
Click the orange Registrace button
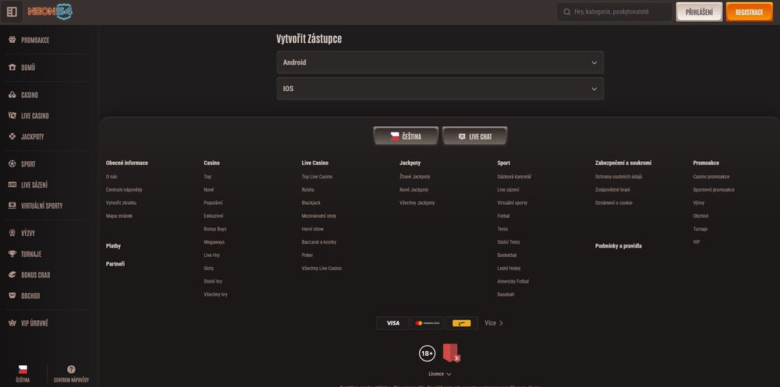[749, 12]
